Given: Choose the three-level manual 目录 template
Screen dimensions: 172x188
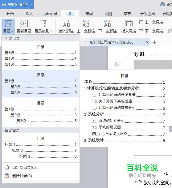Looking at the screenshot, I should [x=41, y=112].
